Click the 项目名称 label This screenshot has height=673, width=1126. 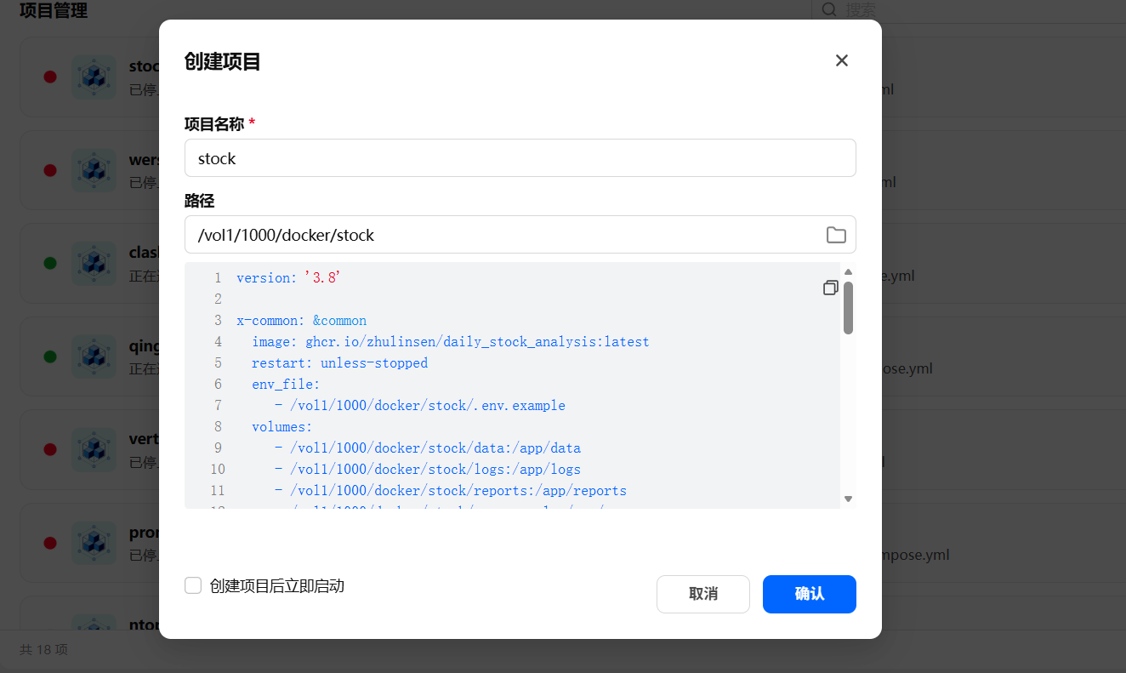[x=214, y=124]
